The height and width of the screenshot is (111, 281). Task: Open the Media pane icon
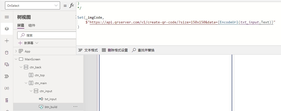7,65
